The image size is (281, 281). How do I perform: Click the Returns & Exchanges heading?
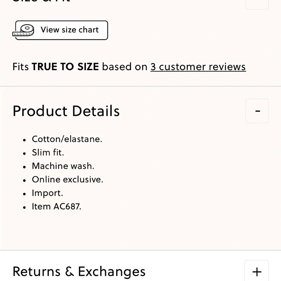point(79,272)
